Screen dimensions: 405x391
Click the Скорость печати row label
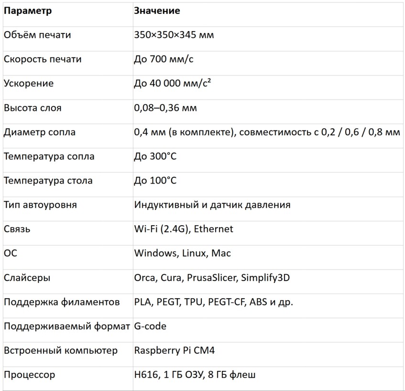pos(43,59)
